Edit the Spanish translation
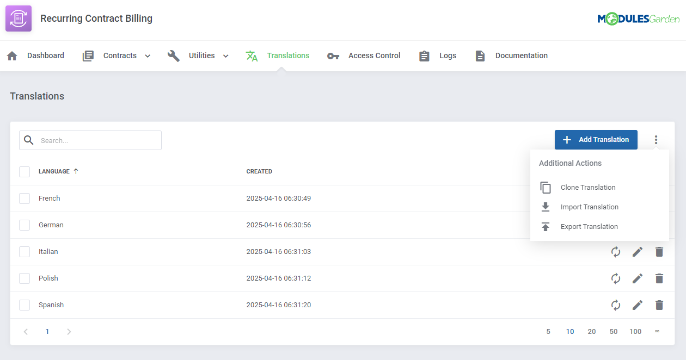 click(638, 305)
